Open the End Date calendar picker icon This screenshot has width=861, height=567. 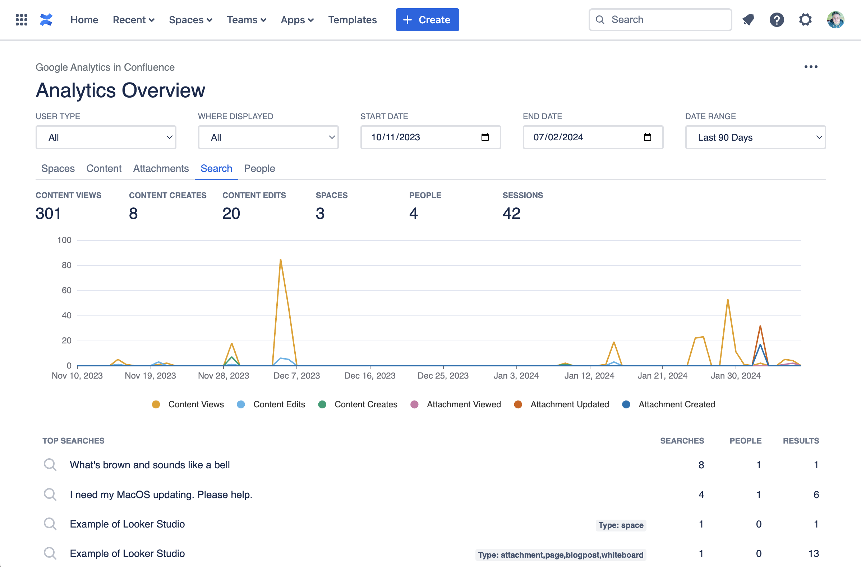pos(648,137)
